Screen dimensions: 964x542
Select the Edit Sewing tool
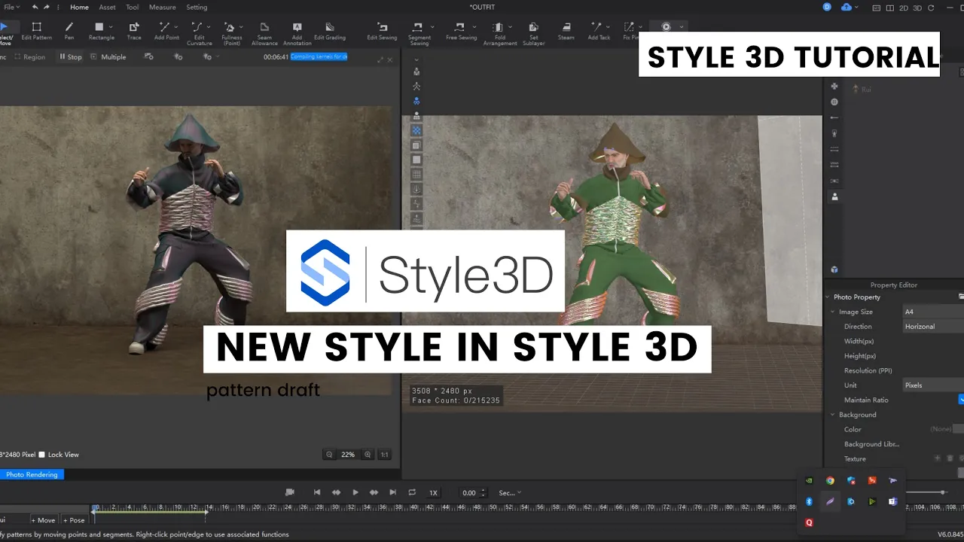(382, 31)
